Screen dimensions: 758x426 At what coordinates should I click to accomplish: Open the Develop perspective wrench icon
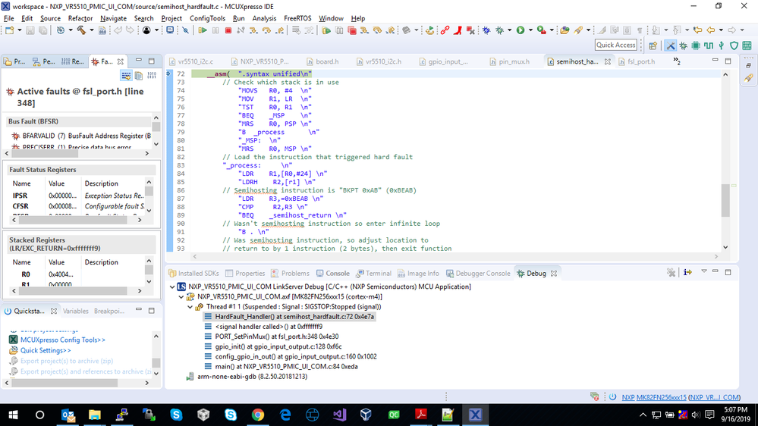coord(671,46)
